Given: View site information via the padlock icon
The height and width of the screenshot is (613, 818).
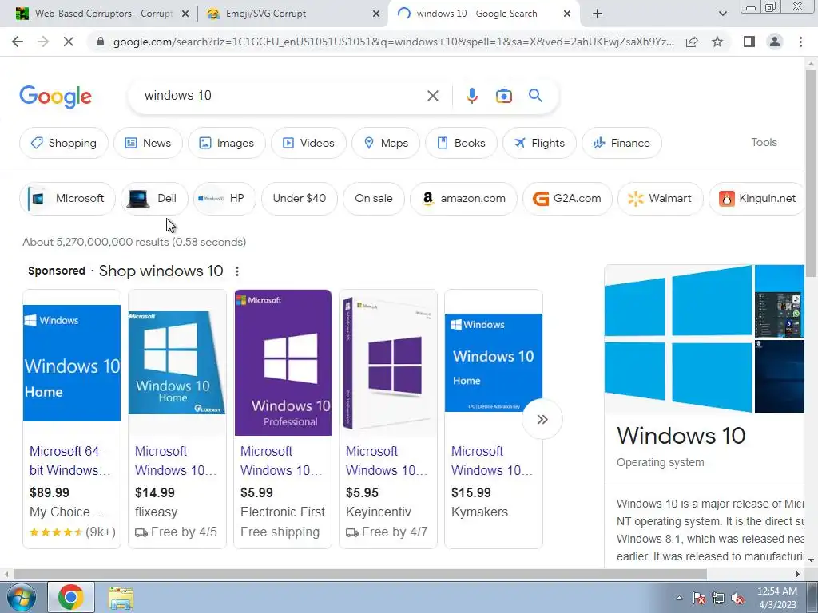Looking at the screenshot, I should pyautogui.click(x=101, y=42).
